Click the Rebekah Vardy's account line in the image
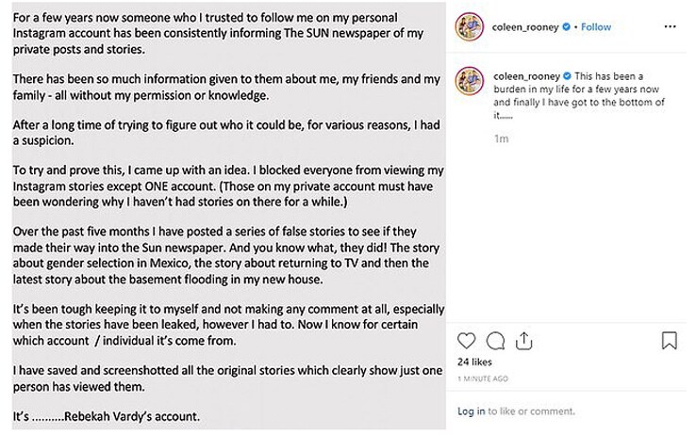This screenshot has width=696, height=435. coord(106,416)
